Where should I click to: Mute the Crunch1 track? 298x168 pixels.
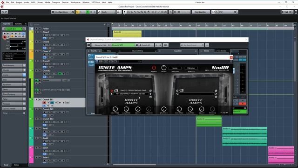coord(36,61)
